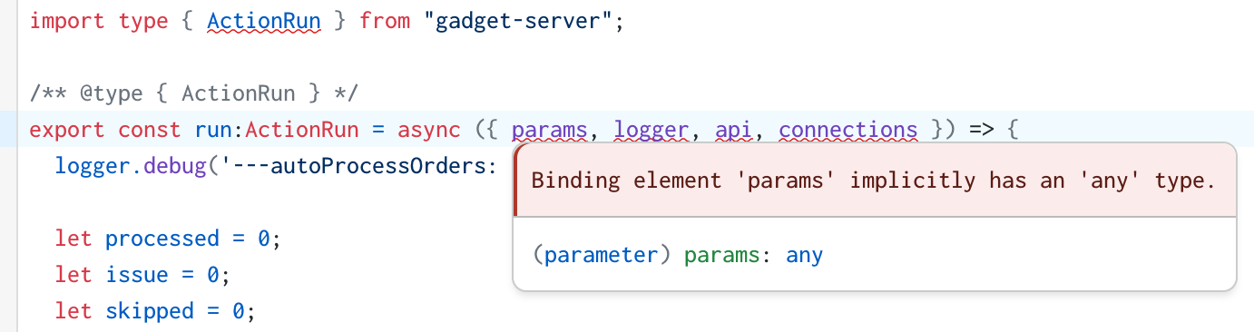The image size is (1254, 332).
Task: Click the ActionRun type in the import statement
Action: 264,21
